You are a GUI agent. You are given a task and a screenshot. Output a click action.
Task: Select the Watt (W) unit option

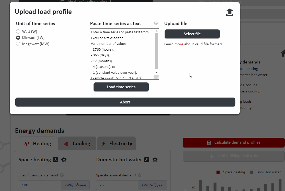click(x=18, y=31)
